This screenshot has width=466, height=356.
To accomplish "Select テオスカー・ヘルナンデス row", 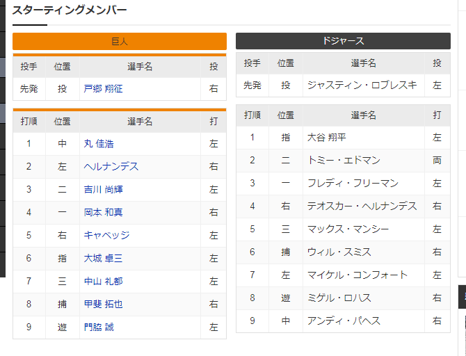I will click(344, 206).
